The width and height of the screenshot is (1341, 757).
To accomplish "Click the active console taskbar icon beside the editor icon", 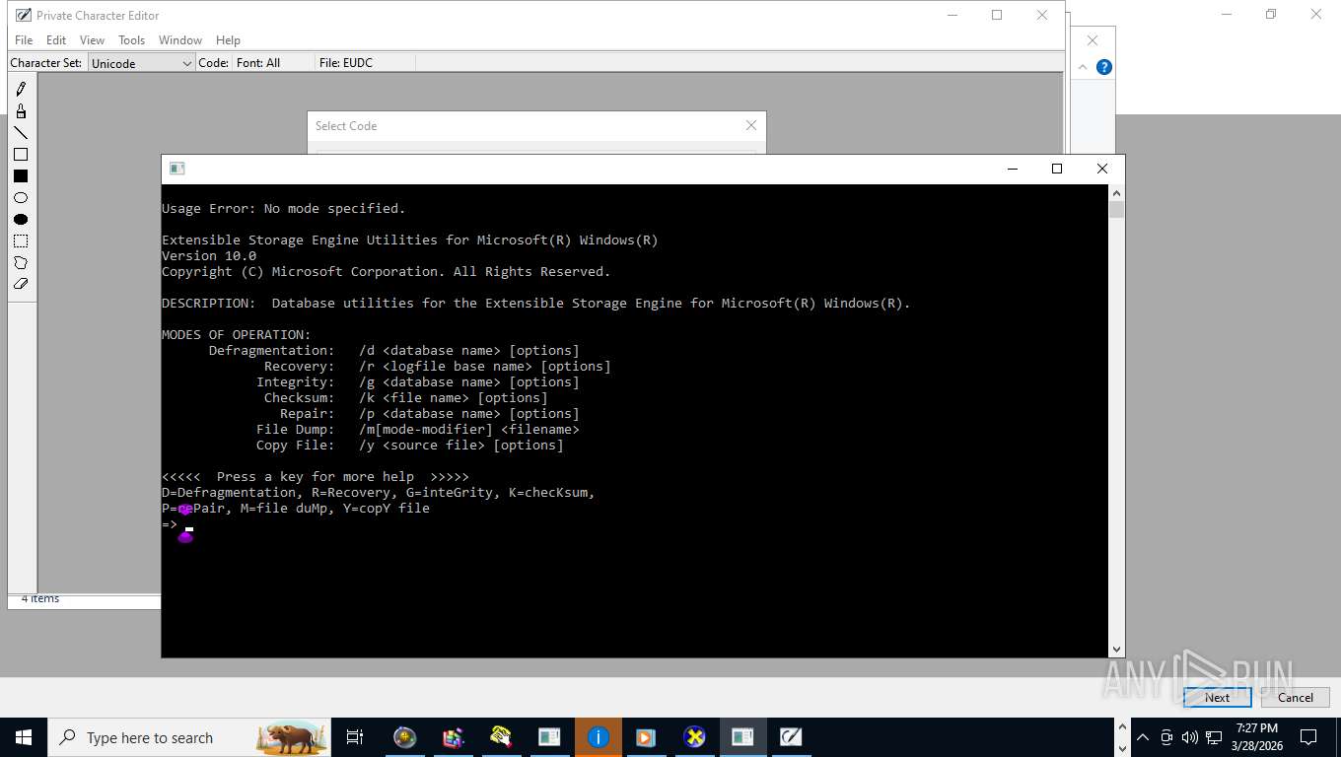I will tap(742, 737).
